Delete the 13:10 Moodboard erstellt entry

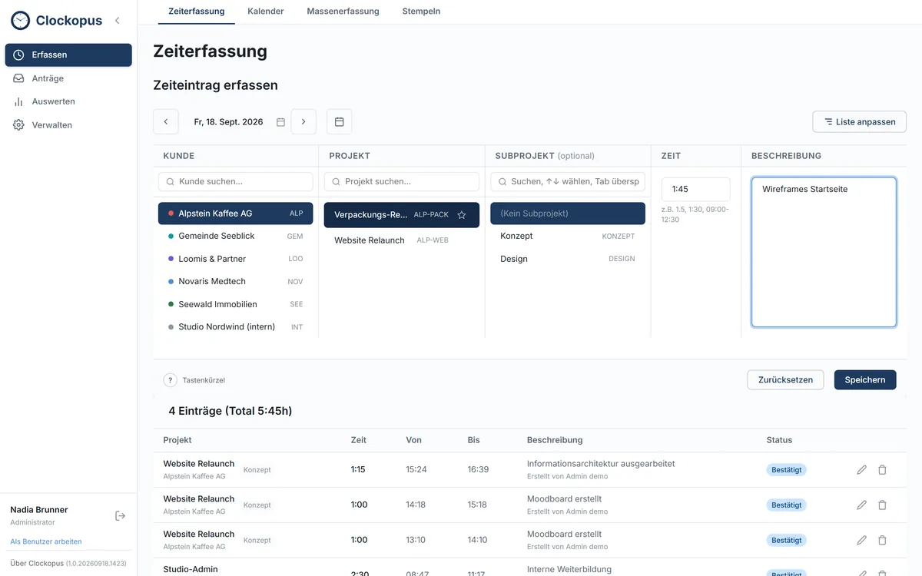(882, 541)
